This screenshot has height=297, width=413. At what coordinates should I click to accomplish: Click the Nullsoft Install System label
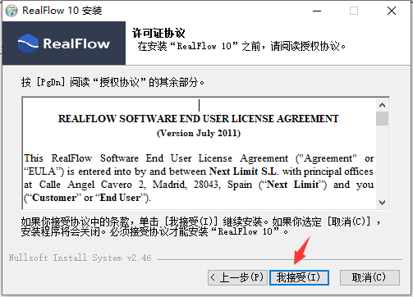click(x=80, y=258)
